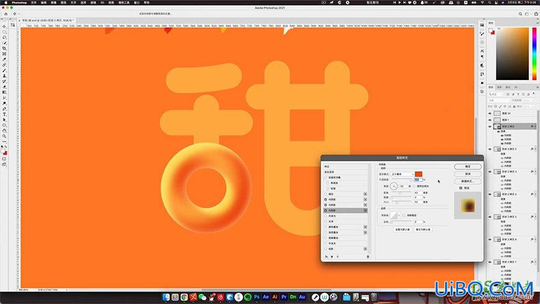Uncheck the highlighted Inner Shadow effect
540x304 pixels.
click(x=326, y=210)
